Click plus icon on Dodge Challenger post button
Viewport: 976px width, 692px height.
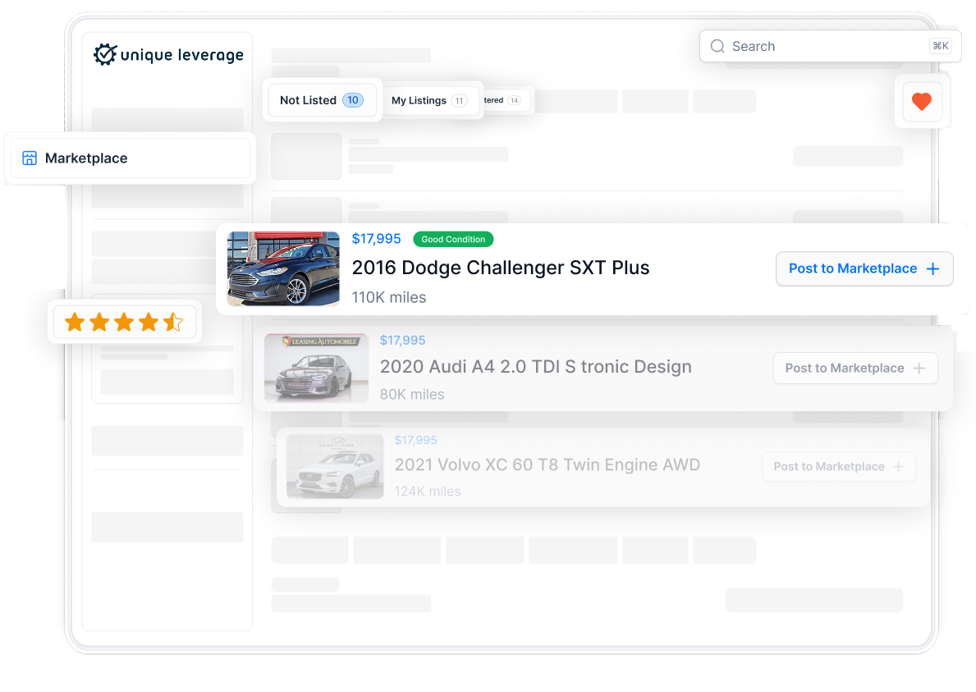point(932,268)
